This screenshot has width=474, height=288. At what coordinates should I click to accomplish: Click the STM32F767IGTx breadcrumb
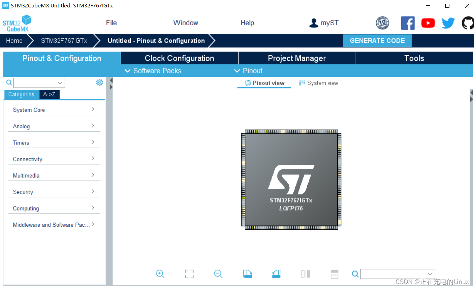[x=64, y=41]
